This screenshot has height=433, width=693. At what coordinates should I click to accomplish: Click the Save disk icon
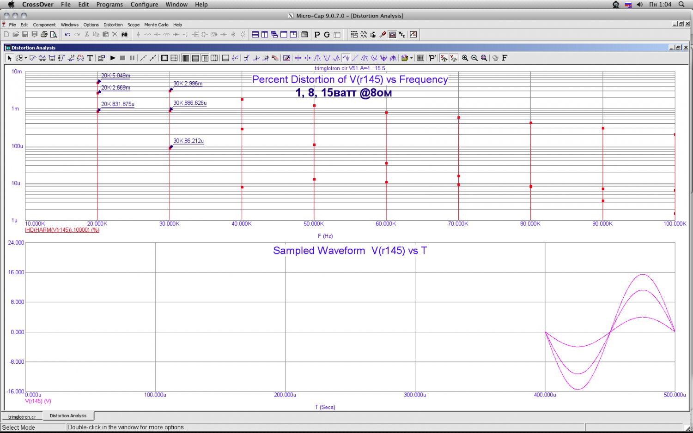pyautogui.click(x=25, y=35)
